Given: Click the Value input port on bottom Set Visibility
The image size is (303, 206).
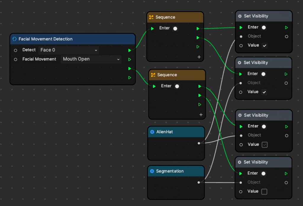Looking at the screenshot, I should tap(241, 192).
